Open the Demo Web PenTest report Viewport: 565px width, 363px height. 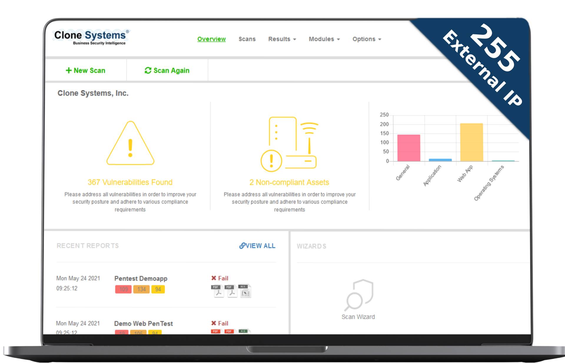(x=143, y=324)
